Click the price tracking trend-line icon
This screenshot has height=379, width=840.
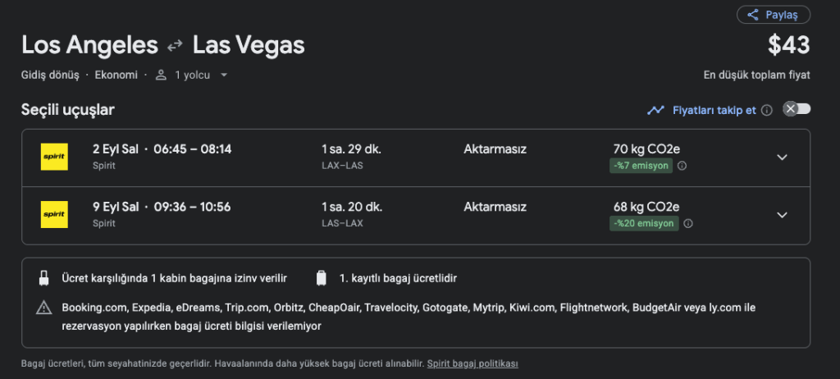pyautogui.click(x=655, y=110)
